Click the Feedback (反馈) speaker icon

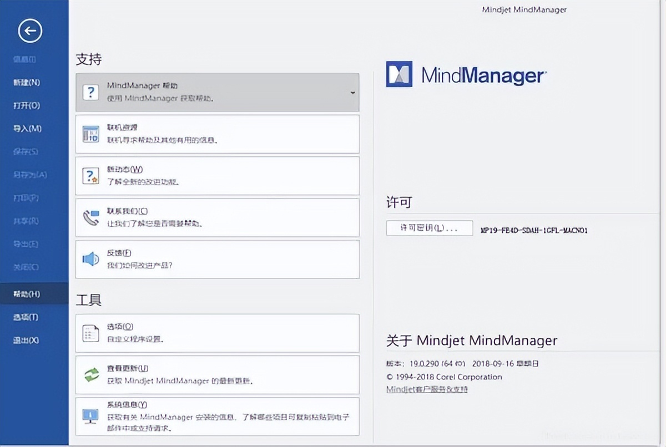[x=90, y=259]
